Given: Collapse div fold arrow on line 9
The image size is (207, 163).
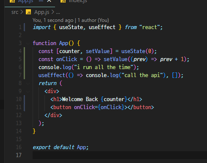Looking at the screenshot, I should coord(28,91).
